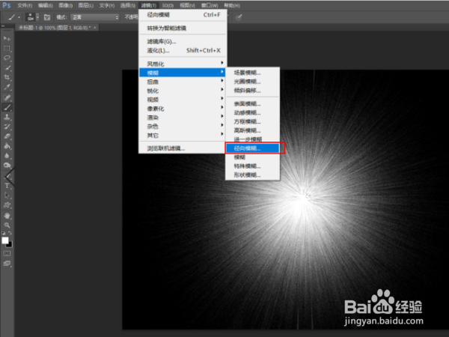The image size is (449, 337).
Task: Select the Clone Stamp tool
Action: coord(7,117)
